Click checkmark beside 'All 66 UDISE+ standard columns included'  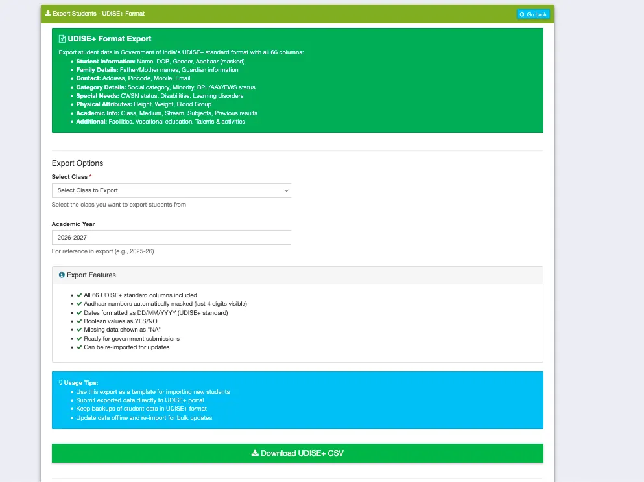pyautogui.click(x=78, y=295)
